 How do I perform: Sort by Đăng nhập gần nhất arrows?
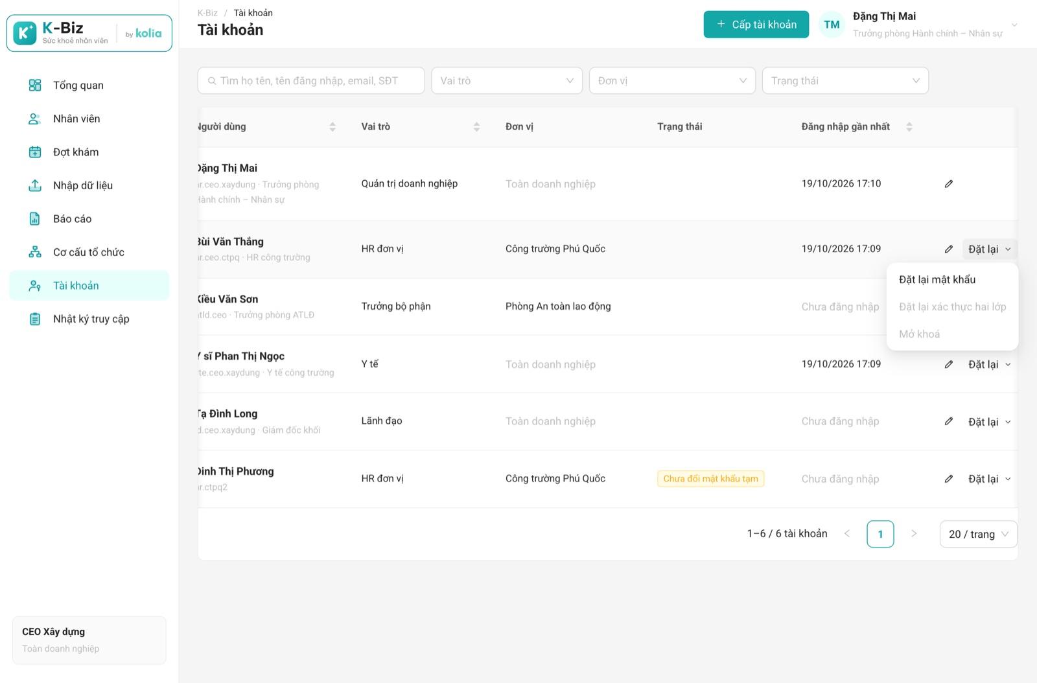909,127
